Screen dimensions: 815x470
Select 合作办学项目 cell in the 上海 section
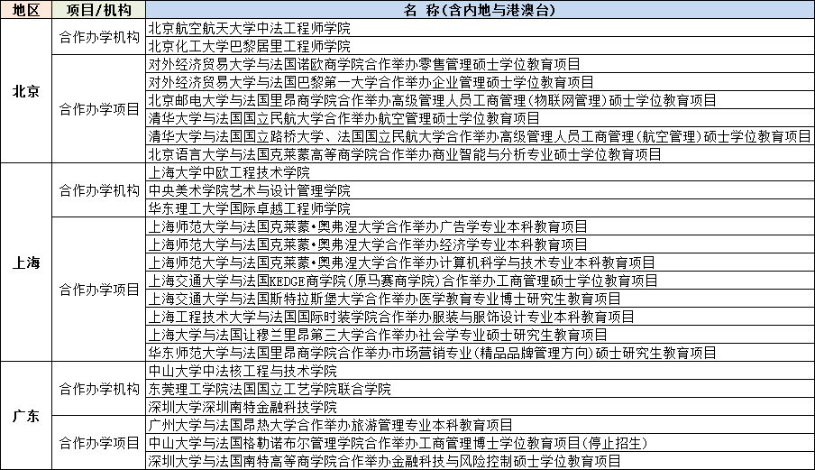[99, 290]
